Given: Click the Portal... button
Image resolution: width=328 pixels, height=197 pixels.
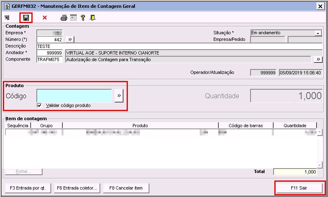Looking at the screenshot, I should (24, 172).
